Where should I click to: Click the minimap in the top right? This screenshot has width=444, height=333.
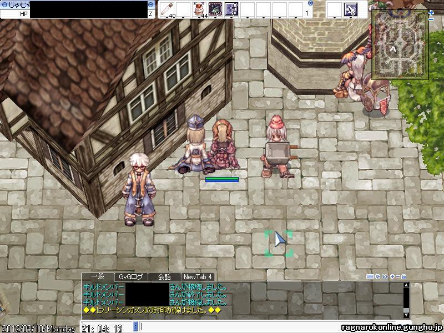click(400, 44)
